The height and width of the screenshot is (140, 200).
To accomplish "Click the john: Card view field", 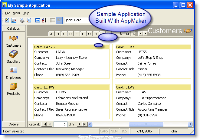I will point(77,20).
